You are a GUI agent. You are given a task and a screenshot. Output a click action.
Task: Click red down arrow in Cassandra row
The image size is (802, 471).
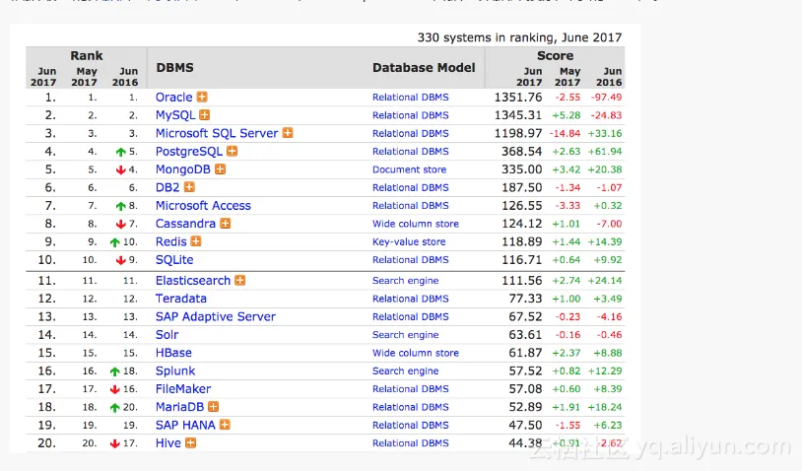point(121,224)
